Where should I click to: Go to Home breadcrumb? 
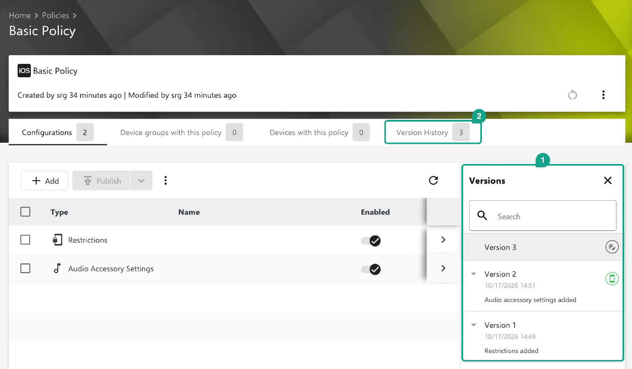(x=20, y=15)
